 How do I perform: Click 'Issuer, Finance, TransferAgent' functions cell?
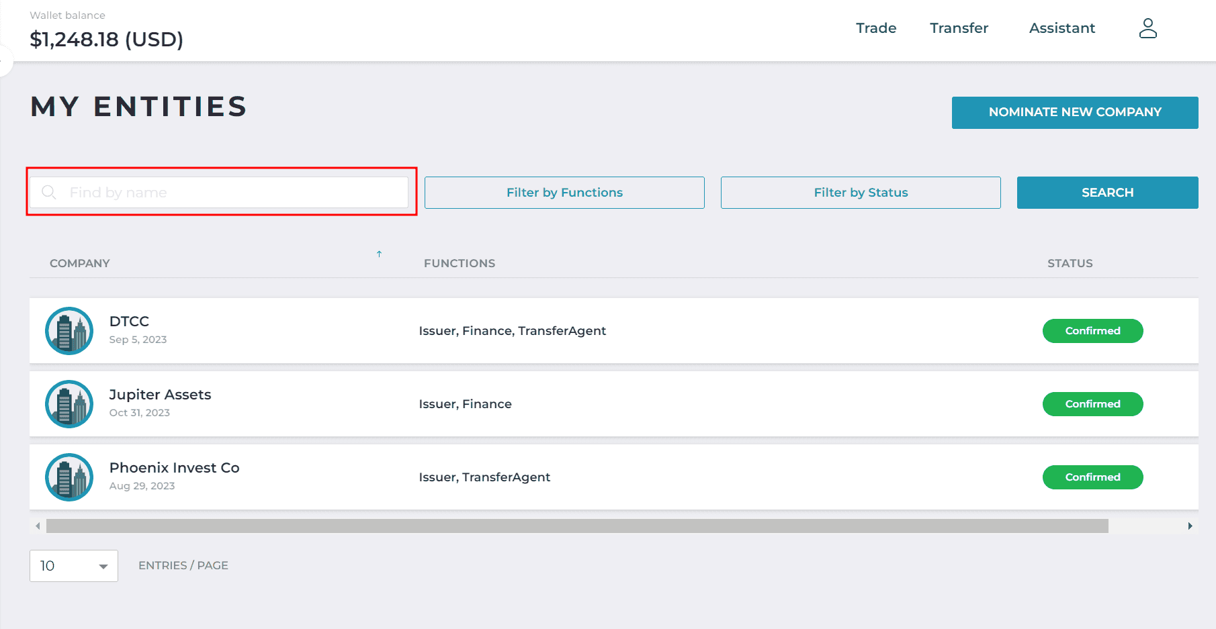pyautogui.click(x=512, y=331)
